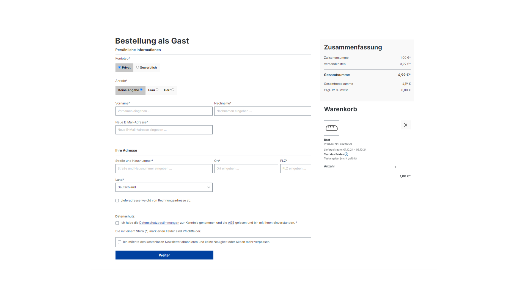Open the Land dropdown showing Deutschland
Screen dimensions: 528x297
click(x=164, y=187)
